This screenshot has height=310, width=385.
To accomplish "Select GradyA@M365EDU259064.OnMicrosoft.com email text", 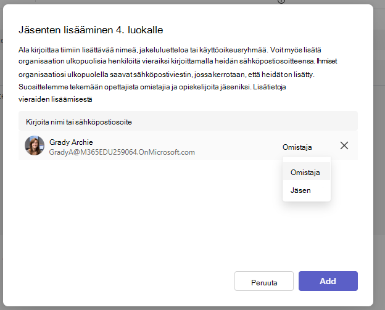I will [122, 152].
